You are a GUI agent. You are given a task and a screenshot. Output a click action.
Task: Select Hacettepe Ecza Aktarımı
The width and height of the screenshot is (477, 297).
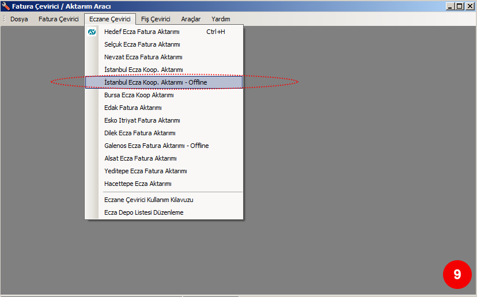164,184
